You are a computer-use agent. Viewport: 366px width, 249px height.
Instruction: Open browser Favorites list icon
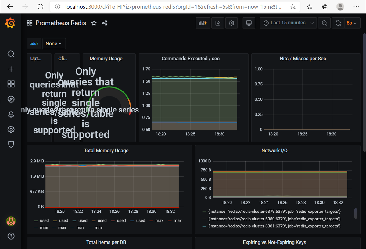pyautogui.click(x=309, y=7)
